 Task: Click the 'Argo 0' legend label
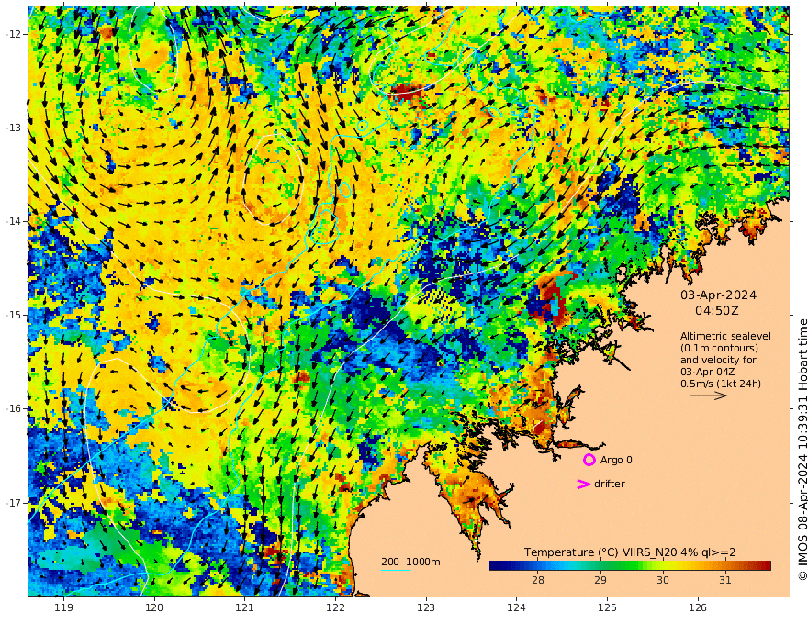616,460
